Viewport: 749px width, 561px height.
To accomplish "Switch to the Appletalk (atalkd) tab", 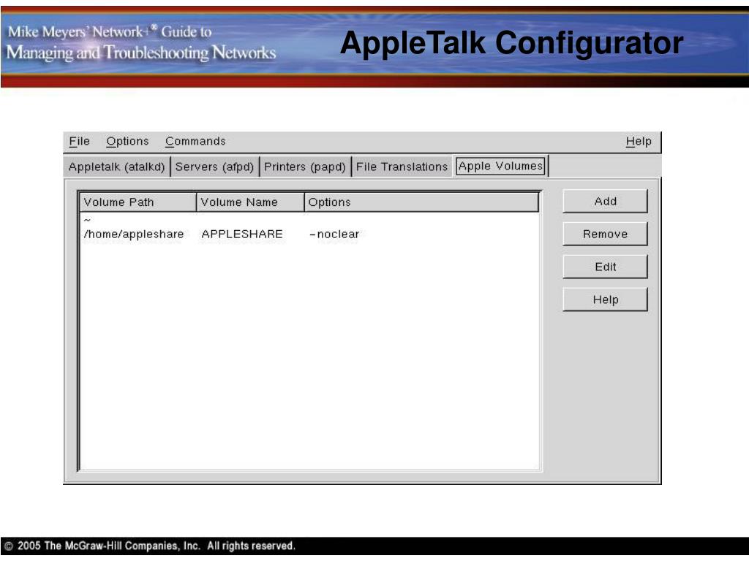I will tap(116, 167).
